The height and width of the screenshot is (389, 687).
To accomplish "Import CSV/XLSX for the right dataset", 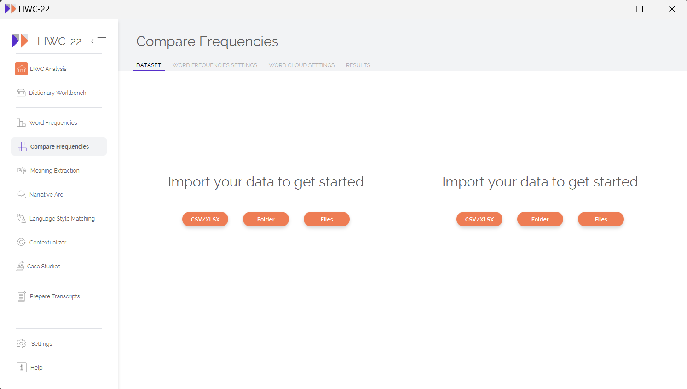I will [479, 219].
